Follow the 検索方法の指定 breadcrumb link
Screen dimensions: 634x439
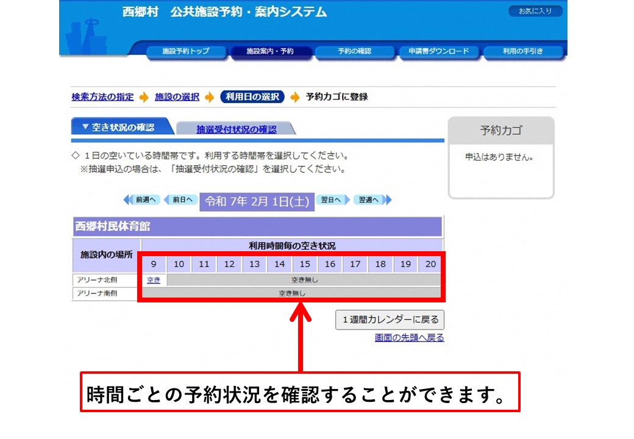pos(102,97)
